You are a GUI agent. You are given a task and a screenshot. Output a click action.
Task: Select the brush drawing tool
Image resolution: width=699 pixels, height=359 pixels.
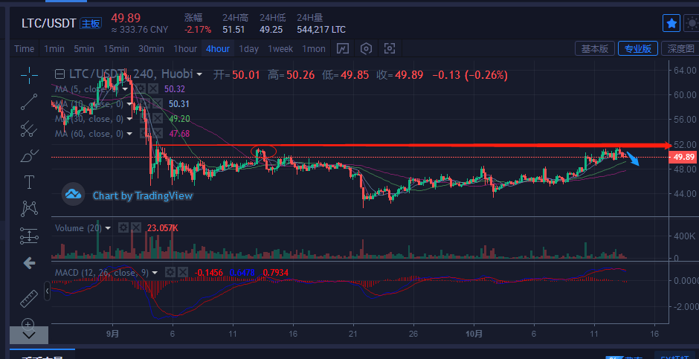pos(29,156)
